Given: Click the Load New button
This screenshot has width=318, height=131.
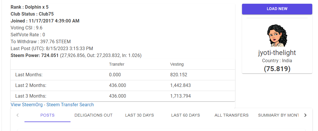Looking at the screenshot, I should point(277,9).
